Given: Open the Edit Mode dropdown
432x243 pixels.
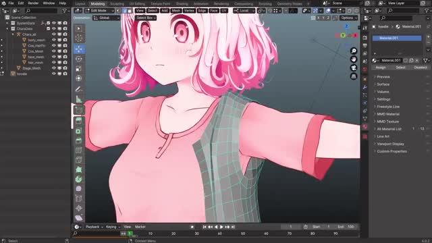Looking at the screenshot, I should pyautogui.click(x=99, y=11).
